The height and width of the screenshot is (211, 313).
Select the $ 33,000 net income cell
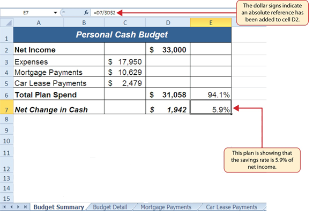pos(168,49)
